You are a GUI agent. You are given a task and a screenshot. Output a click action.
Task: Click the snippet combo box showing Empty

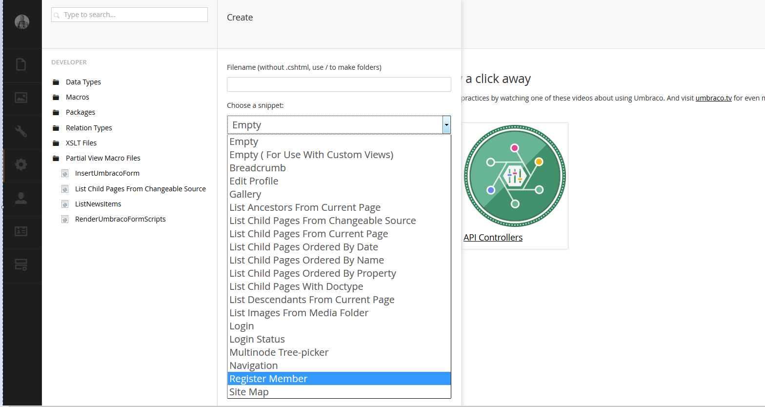(339, 125)
